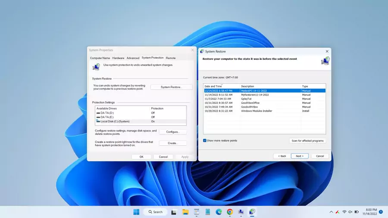Select the System Restore taskbar icon
Image resolution: width=388 pixels, height=218 pixels.
coord(252,212)
